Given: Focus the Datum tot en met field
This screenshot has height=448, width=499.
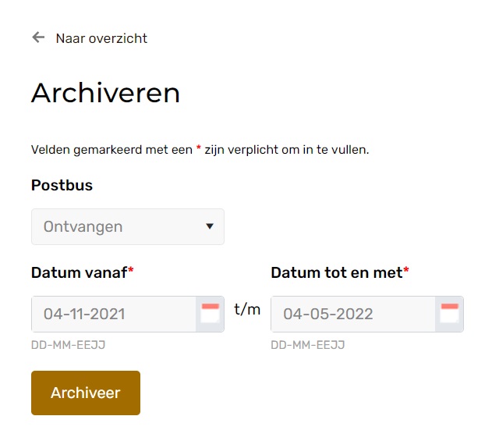Looking at the screenshot, I should click(x=353, y=314).
